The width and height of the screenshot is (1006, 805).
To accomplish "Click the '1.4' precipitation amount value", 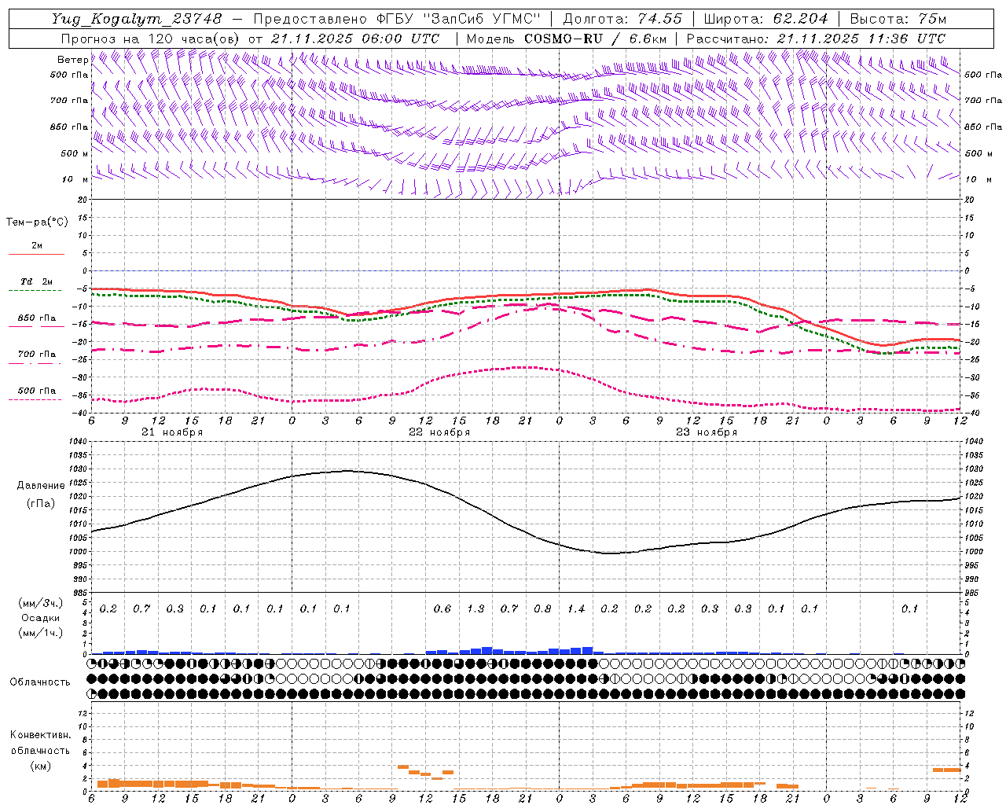I will pyautogui.click(x=576, y=609).
